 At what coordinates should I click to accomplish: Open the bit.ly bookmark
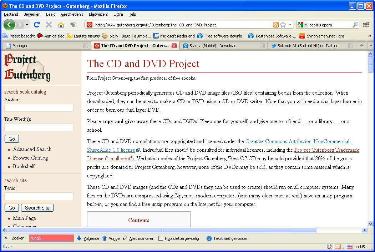pyautogui.click(x=127, y=36)
